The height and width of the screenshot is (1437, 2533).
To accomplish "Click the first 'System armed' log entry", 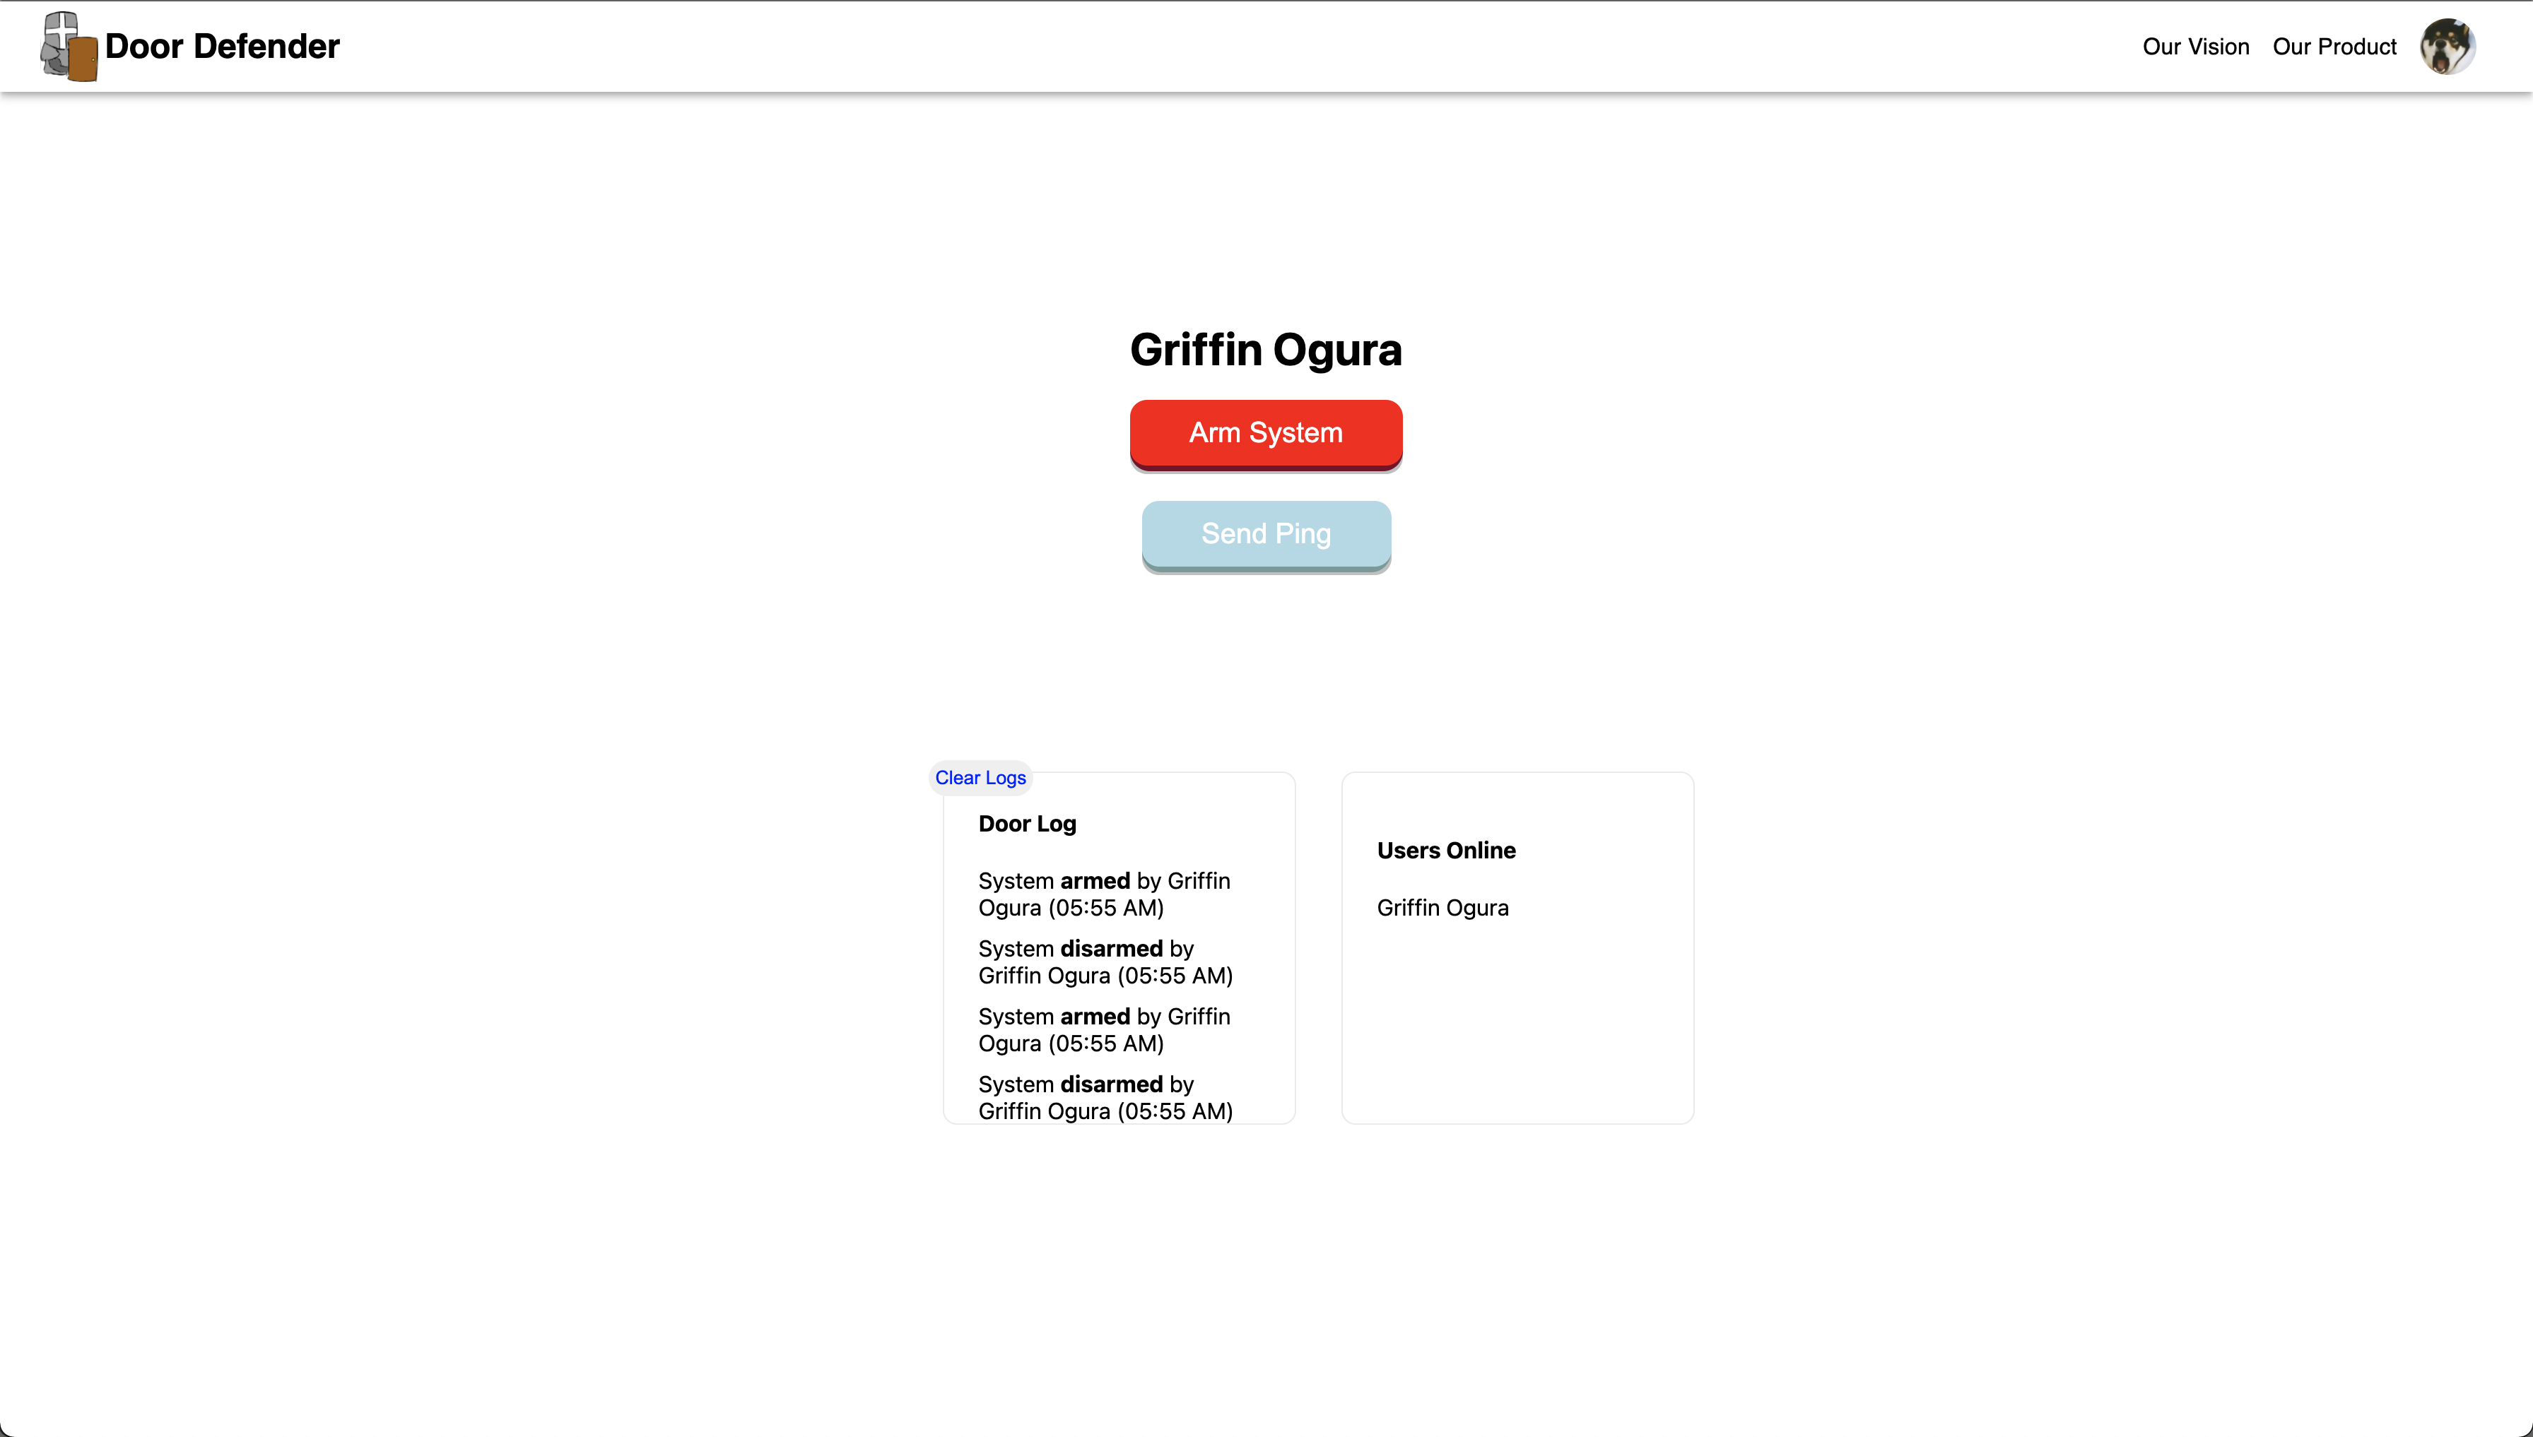I will click(1104, 893).
